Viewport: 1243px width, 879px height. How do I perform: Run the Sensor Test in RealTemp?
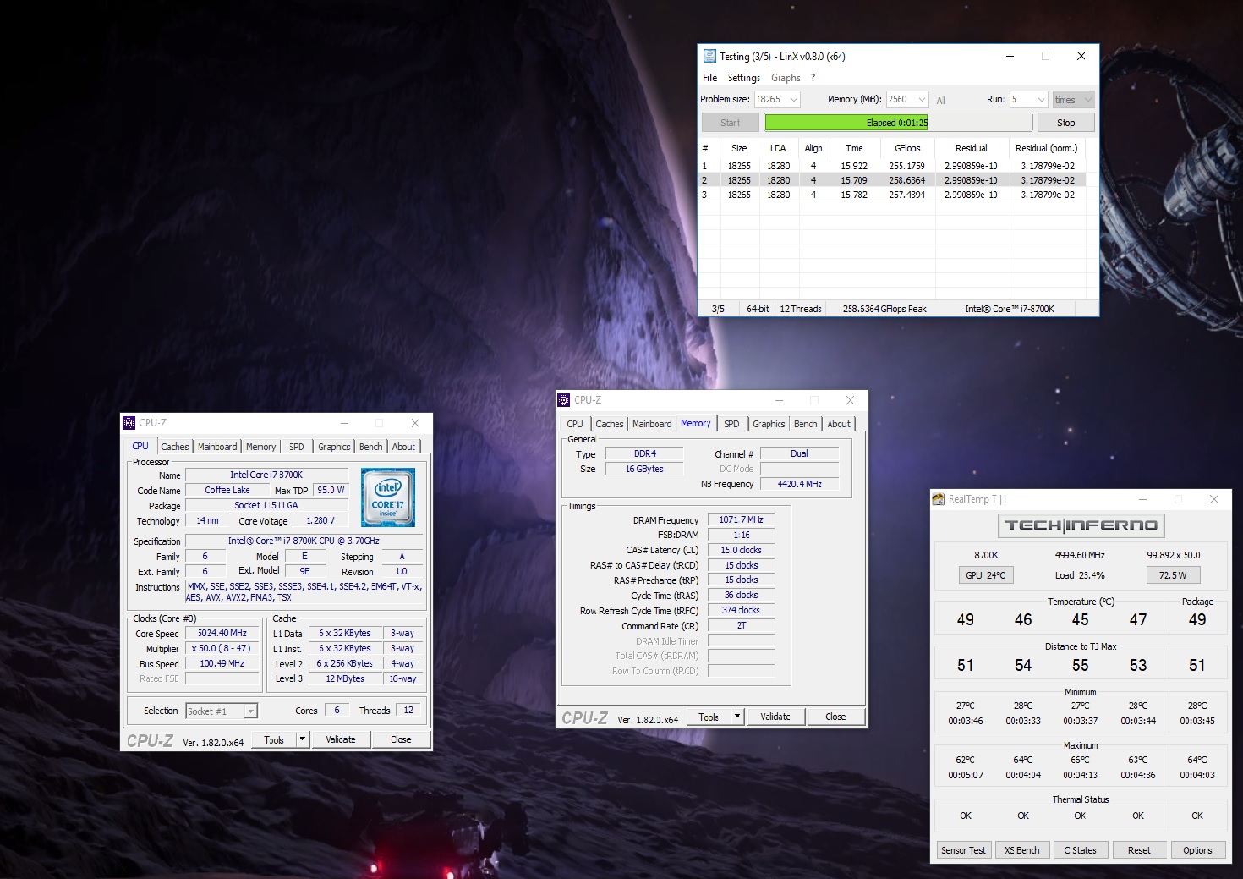pyautogui.click(x=964, y=850)
